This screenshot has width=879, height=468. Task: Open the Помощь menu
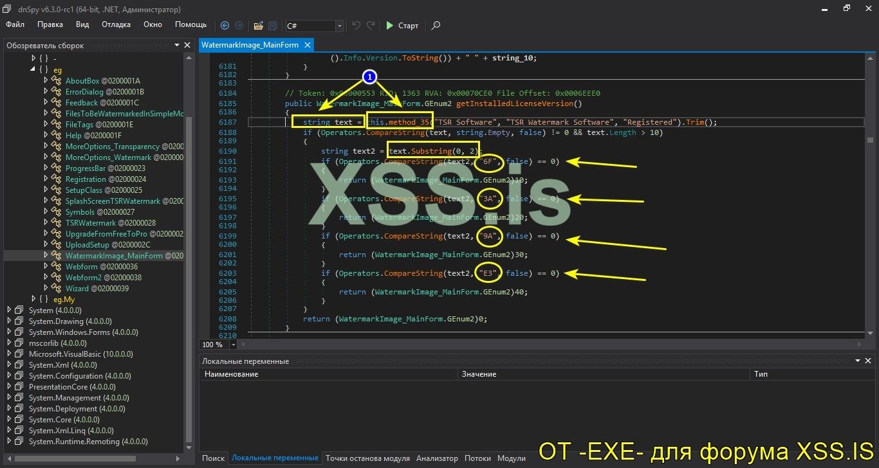191,24
